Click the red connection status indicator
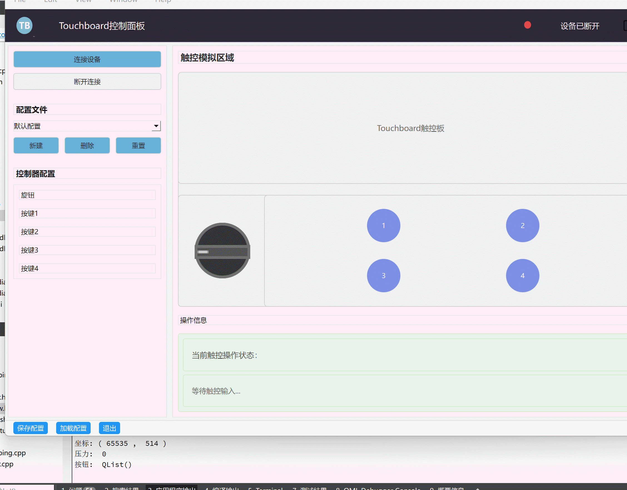The height and width of the screenshot is (490, 627). pos(527,25)
